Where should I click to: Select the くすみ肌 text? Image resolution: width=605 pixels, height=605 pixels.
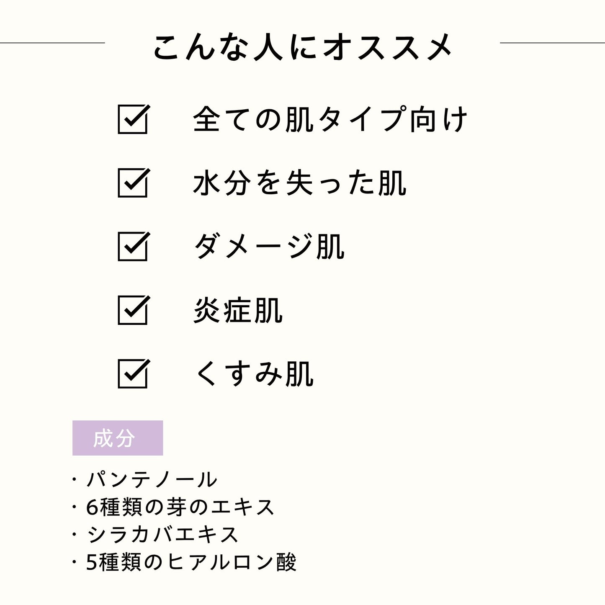point(254,374)
